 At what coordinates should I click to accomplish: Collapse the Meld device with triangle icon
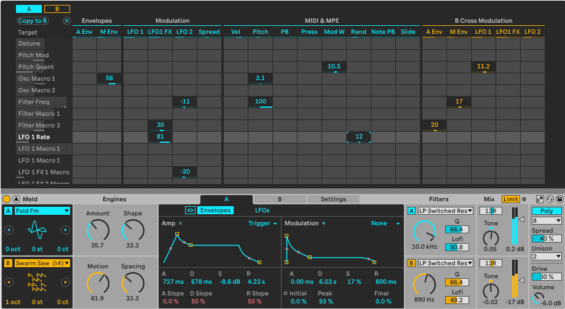tap(16, 199)
